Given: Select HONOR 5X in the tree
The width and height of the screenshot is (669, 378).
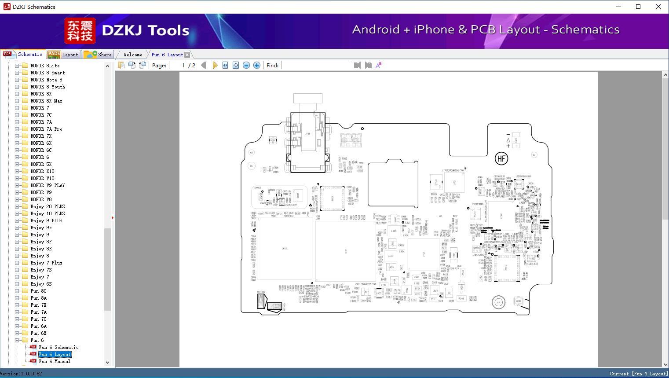Looking at the screenshot, I should pyautogui.click(x=41, y=164).
